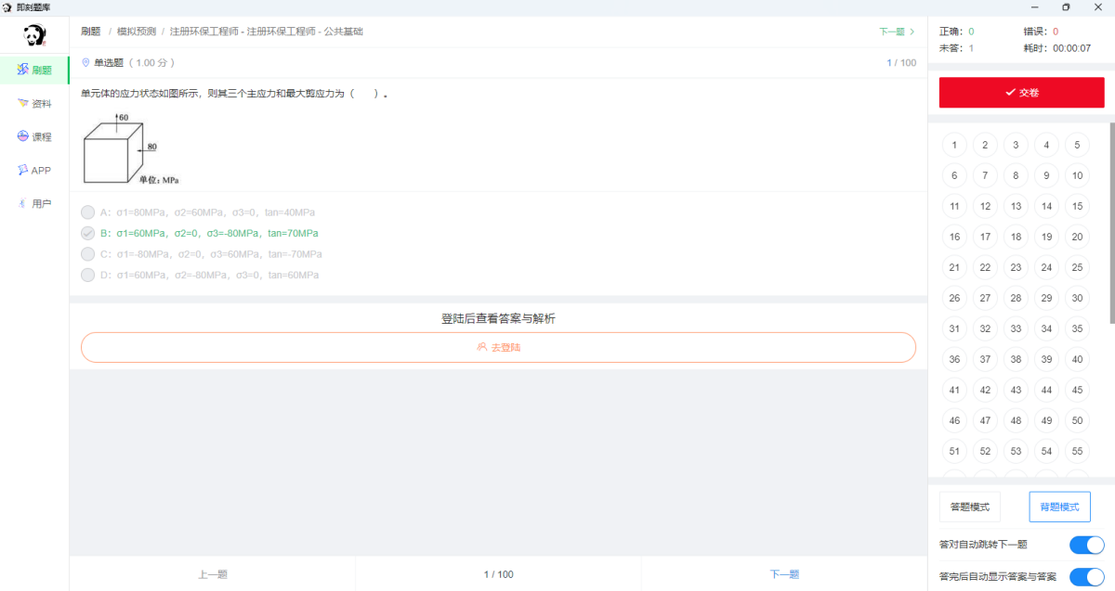This screenshot has height=591, width=1115.
Task: Click top-right 下一题 chevron link
Action: (x=897, y=32)
